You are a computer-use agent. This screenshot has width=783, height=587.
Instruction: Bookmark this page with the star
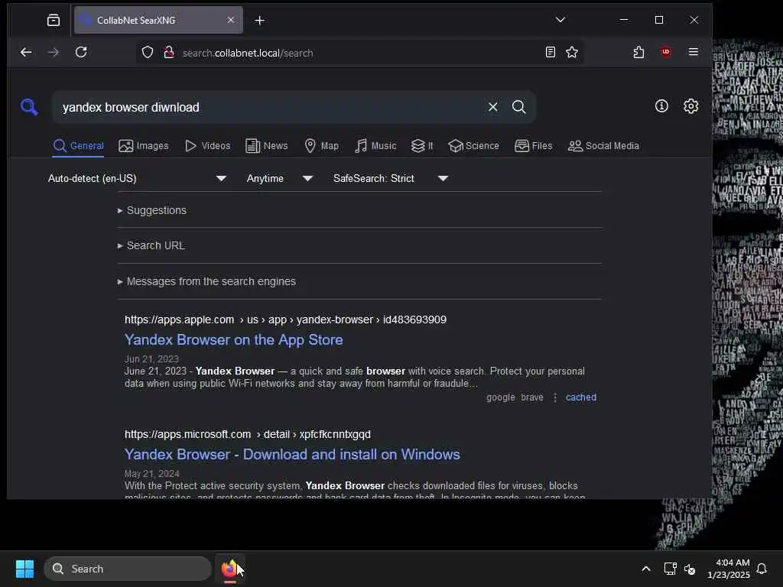pos(572,53)
